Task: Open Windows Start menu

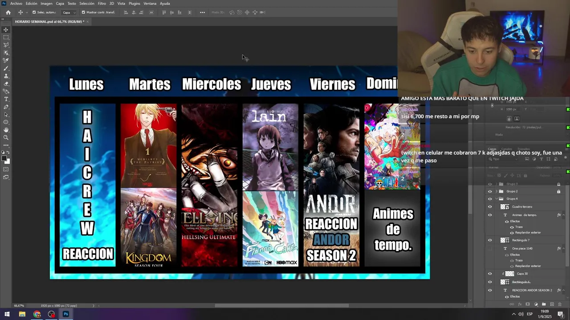Action: click(7, 314)
